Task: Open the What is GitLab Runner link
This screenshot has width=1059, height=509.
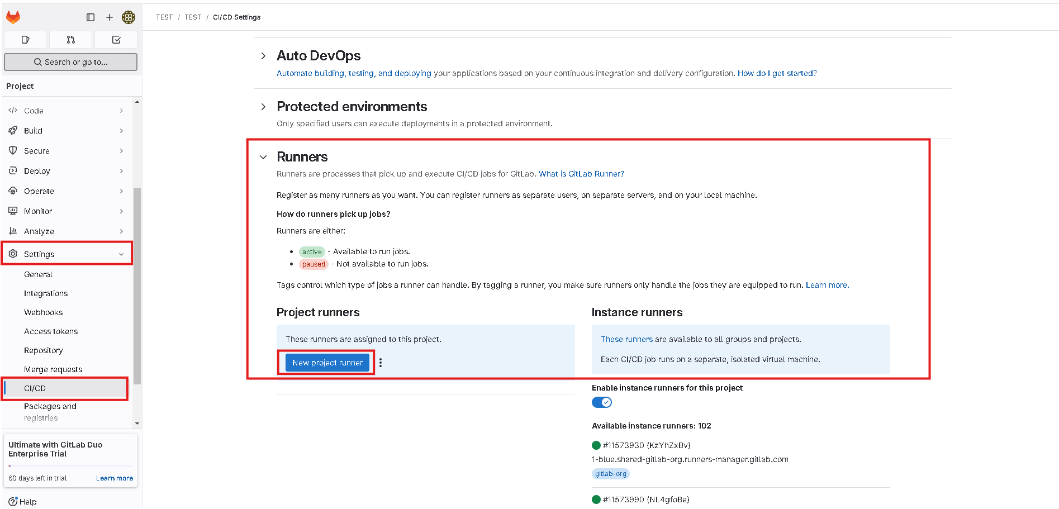Action: click(x=581, y=174)
